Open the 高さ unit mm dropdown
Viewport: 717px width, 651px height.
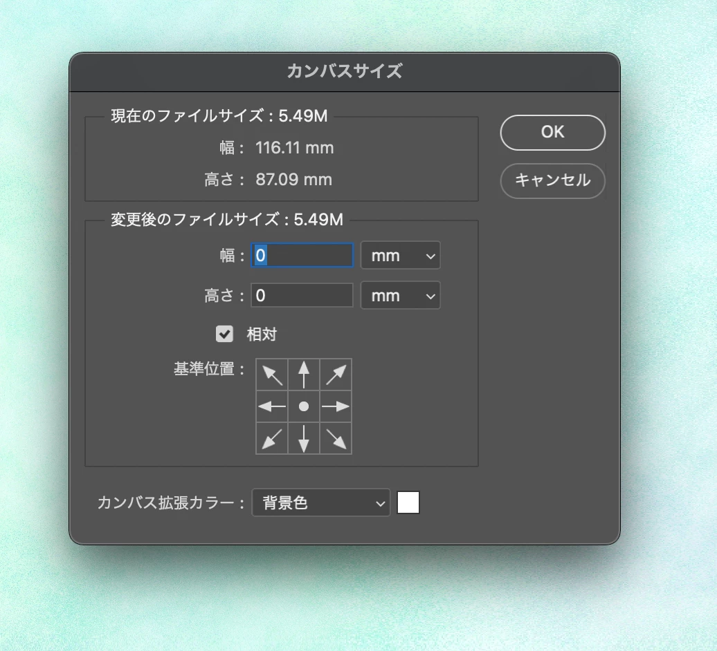click(401, 295)
